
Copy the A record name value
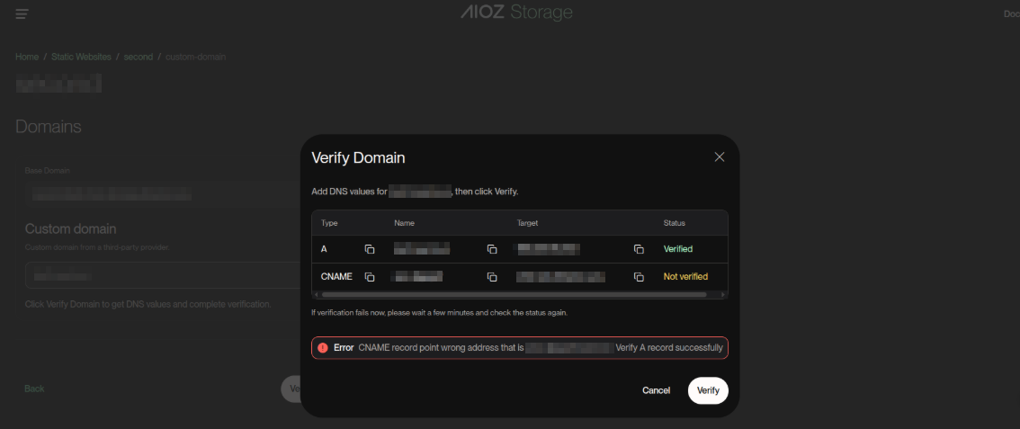[x=492, y=249]
